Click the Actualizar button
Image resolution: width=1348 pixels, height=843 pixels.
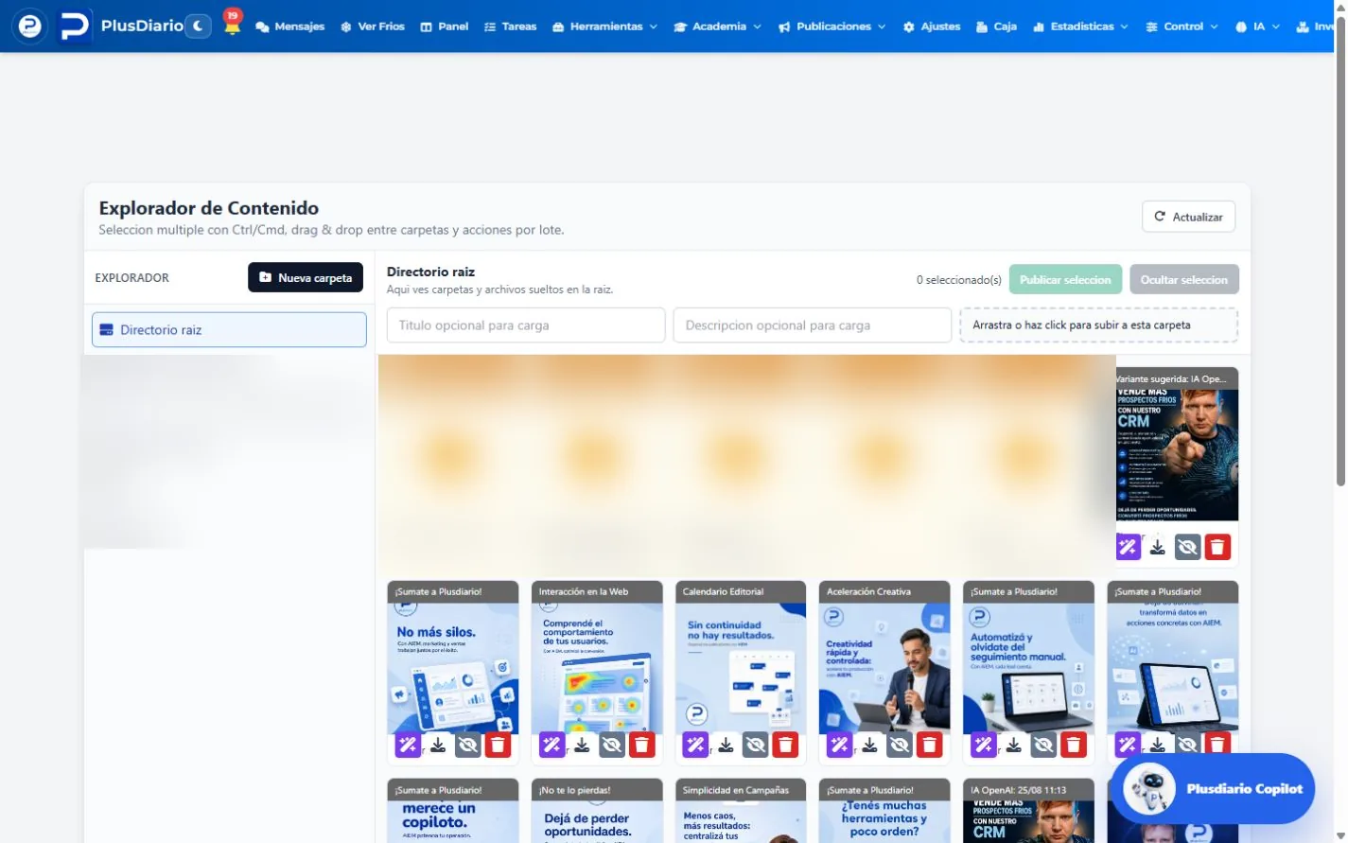coord(1188,217)
